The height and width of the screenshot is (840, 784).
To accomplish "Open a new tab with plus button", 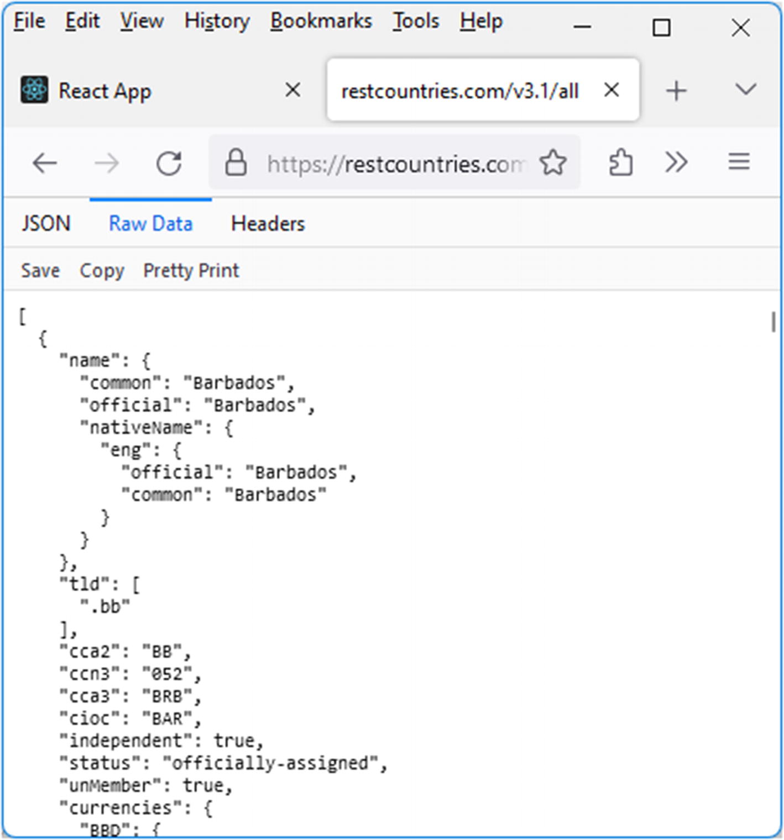I will pos(676,91).
